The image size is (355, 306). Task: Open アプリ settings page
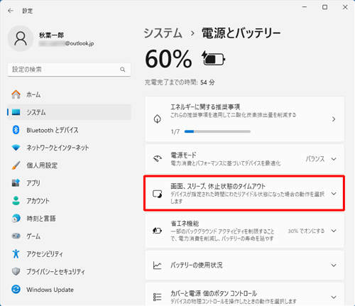coord(69,183)
